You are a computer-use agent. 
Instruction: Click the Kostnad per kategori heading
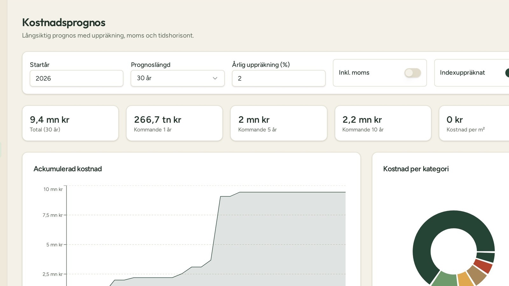point(416,169)
